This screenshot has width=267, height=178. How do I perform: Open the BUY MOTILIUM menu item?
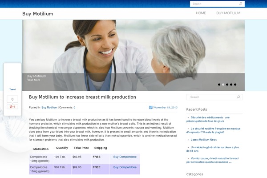[x=228, y=13]
